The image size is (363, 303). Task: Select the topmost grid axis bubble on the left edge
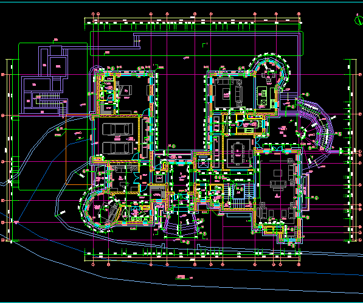coord(3,75)
